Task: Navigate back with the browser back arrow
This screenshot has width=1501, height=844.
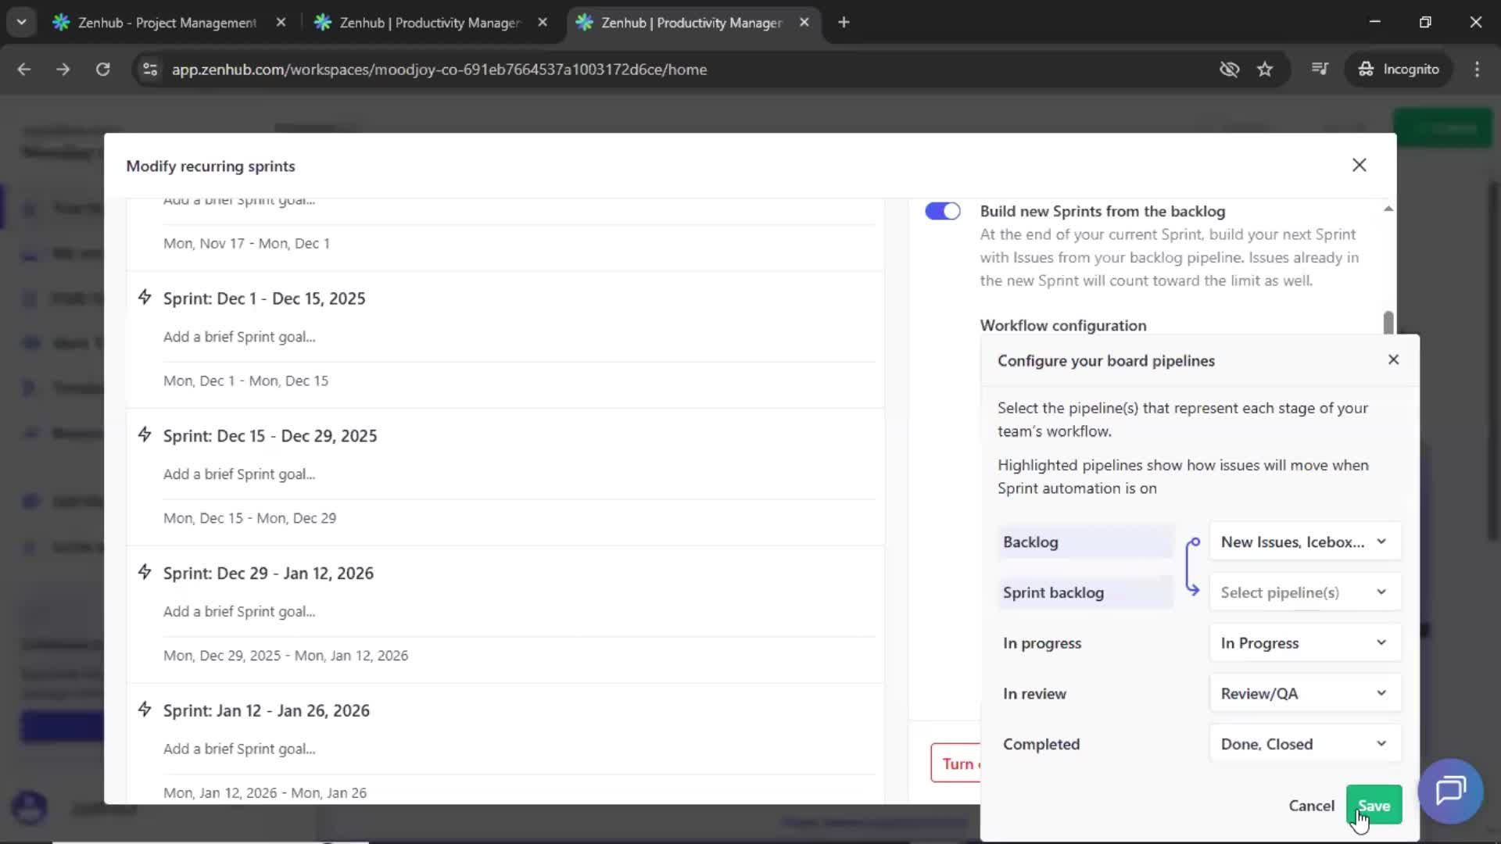Action: pos(24,70)
